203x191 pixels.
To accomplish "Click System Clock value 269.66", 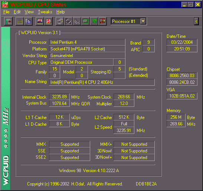I will pos(124,97).
